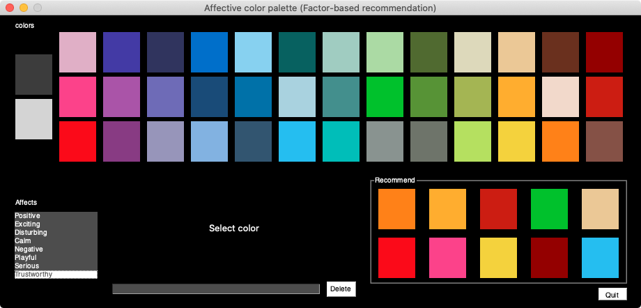Pick the light gray swatch under colors label
The width and height of the screenshot is (641, 308).
(33, 119)
